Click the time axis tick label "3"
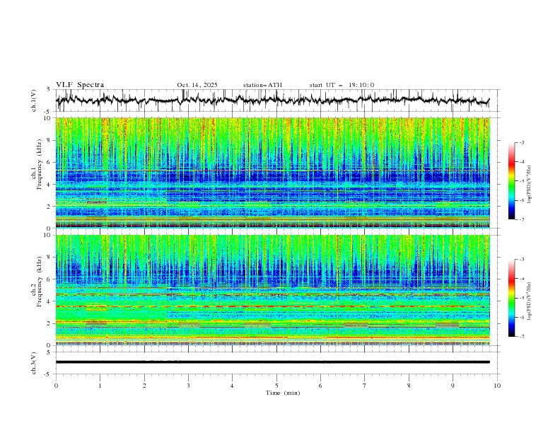Viewport: 560px width, 433px height. click(188, 386)
